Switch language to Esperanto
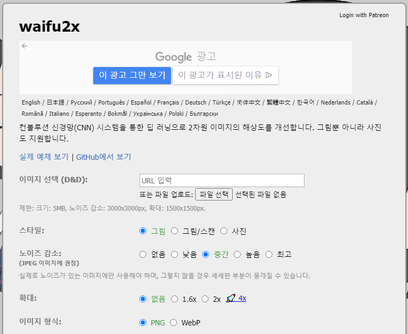408x334 pixels. [88, 114]
